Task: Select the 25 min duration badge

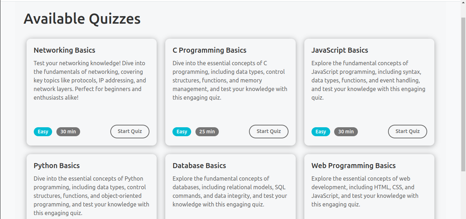Action: click(x=207, y=132)
